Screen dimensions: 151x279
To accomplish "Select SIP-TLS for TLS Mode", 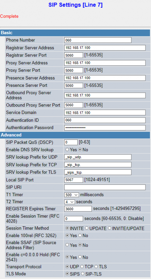I will (x=82, y=274).
